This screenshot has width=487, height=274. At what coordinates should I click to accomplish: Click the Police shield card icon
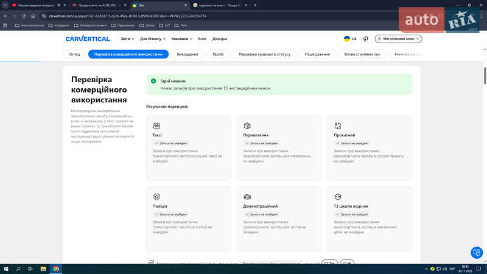(x=156, y=197)
